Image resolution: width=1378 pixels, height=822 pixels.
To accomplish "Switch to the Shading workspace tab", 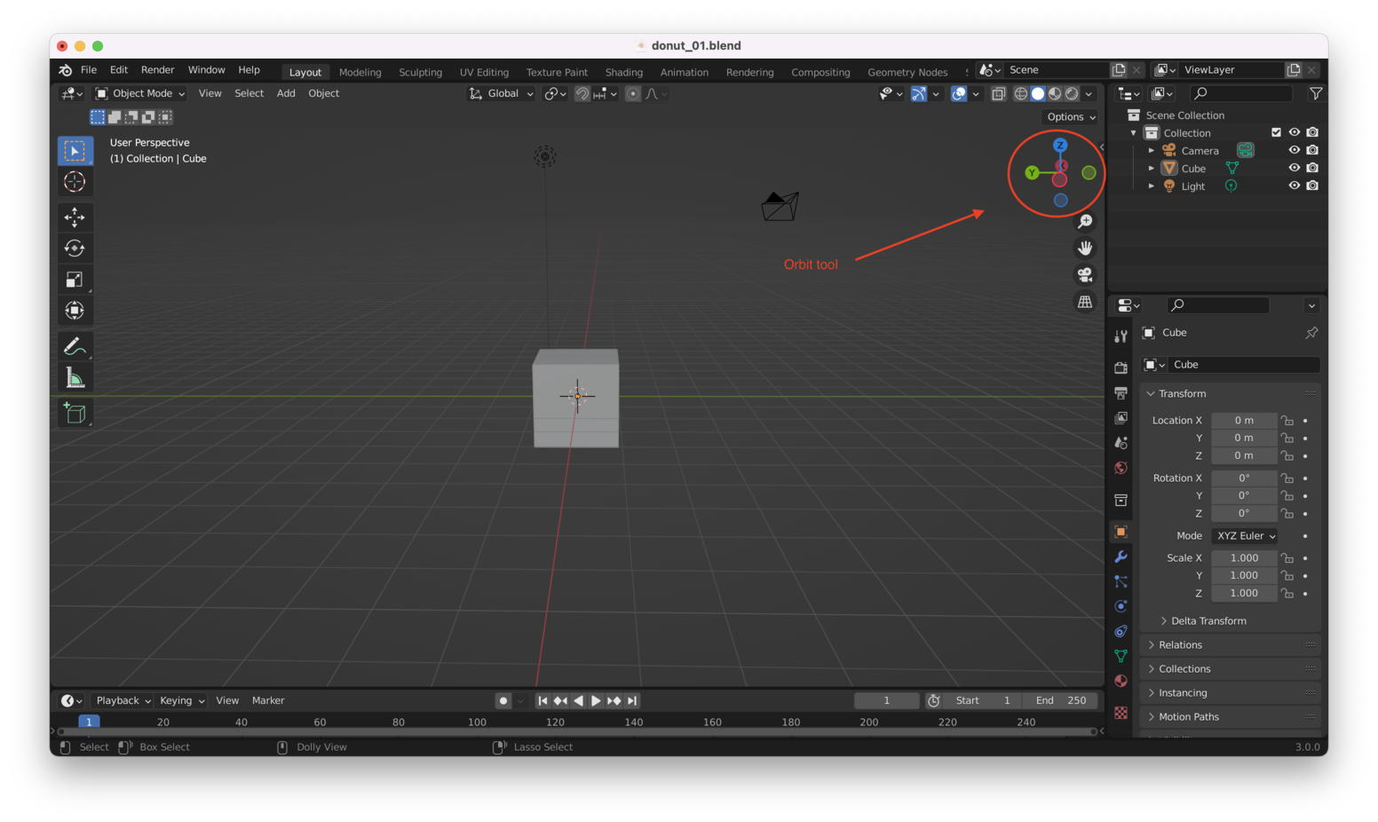I will [623, 72].
